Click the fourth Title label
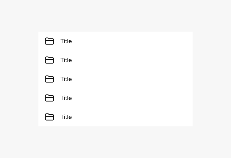The image size is (231, 158). pyautogui.click(x=66, y=98)
